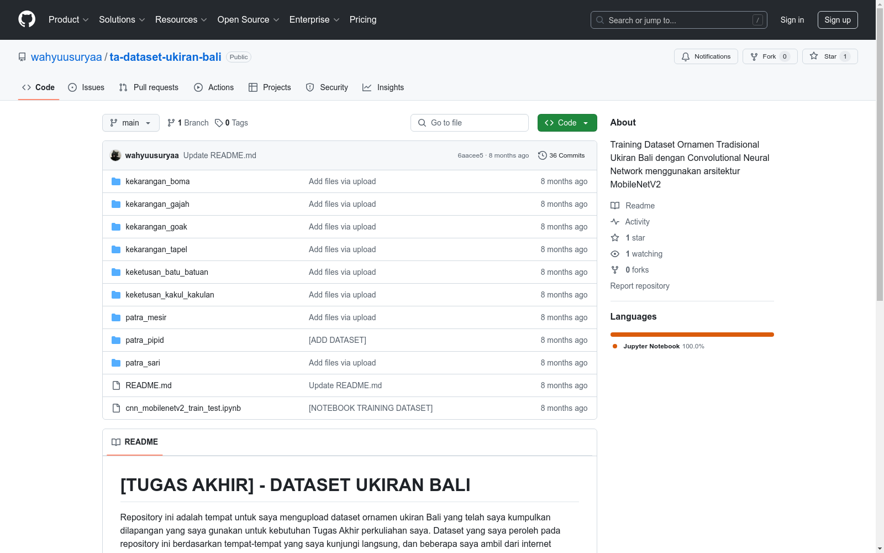
Task: Open the Product dropdown menu
Action: pyautogui.click(x=69, y=19)
